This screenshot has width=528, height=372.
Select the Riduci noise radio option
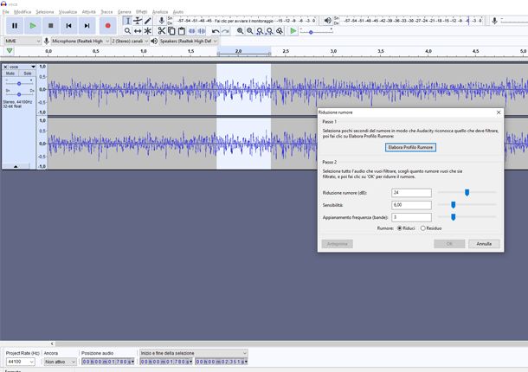399,228
